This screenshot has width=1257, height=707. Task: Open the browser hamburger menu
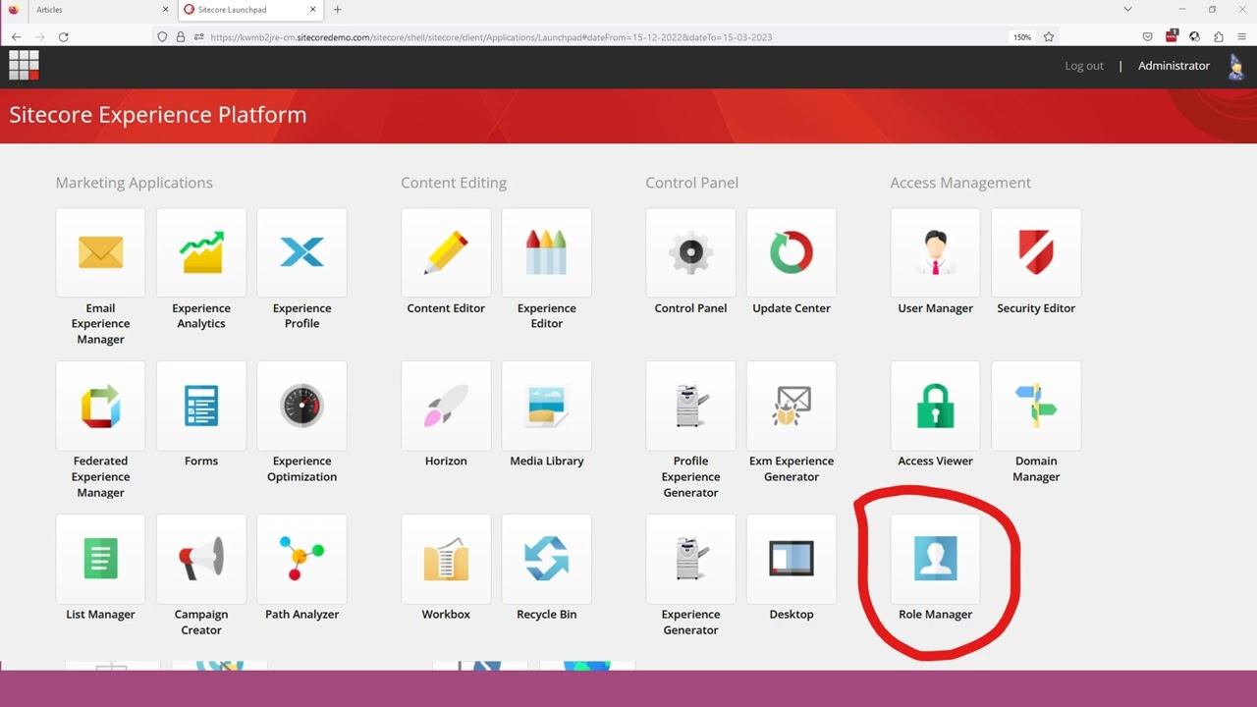coord(1241,37)
